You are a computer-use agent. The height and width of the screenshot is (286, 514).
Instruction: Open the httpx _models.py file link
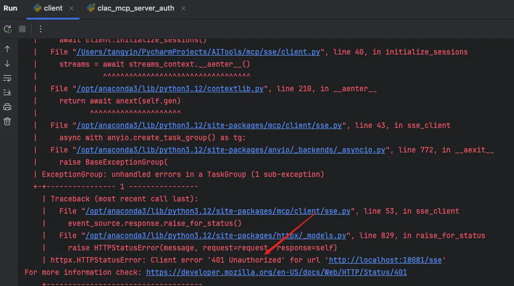(x=222, y=235)
